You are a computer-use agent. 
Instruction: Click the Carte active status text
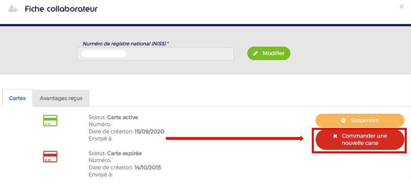click(x=123, y=117)
